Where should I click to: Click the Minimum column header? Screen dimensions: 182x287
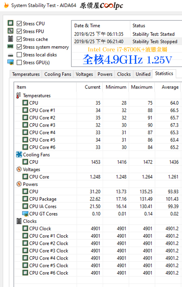[x=116, y=87]
